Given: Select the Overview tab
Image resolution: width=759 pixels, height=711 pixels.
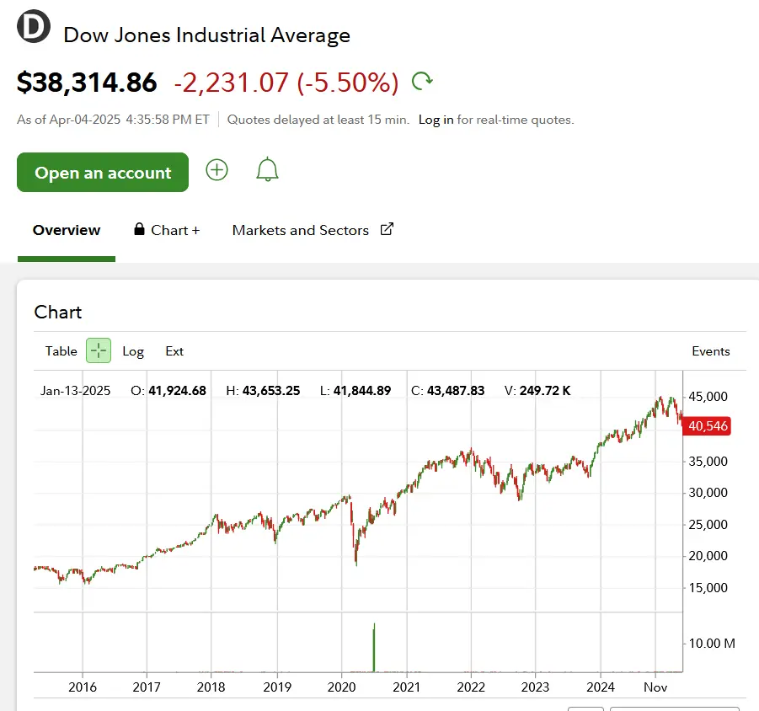Looking at the screenshot, I should 67,230.
